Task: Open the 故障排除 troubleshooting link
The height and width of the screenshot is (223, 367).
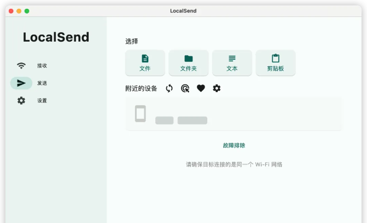Action: (x=234, y=146)
